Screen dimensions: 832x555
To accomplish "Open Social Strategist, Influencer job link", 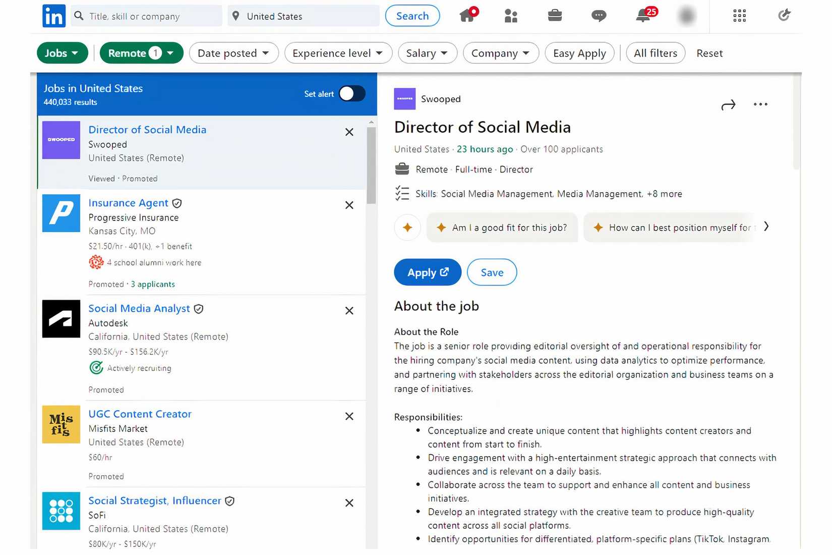I will [155, 501].
